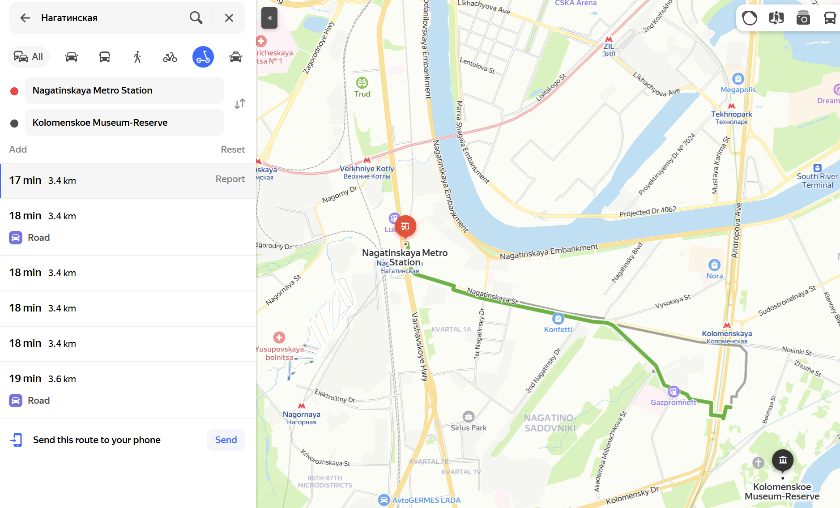Viewport: 840px width, 508px height.
Task: Select the car route mode icon
Action: click(72, 57)
